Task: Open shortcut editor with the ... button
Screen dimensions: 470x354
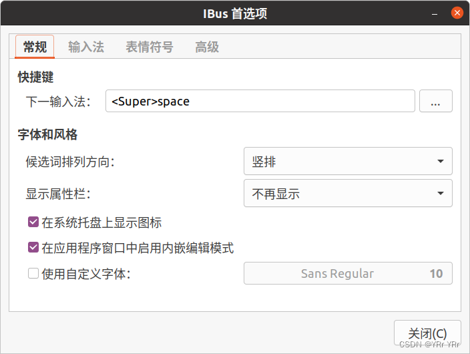Action: 435,101
